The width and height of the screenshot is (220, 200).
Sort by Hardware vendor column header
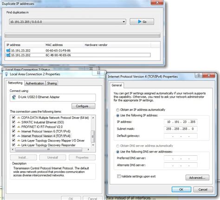click(x=117, y=45)
